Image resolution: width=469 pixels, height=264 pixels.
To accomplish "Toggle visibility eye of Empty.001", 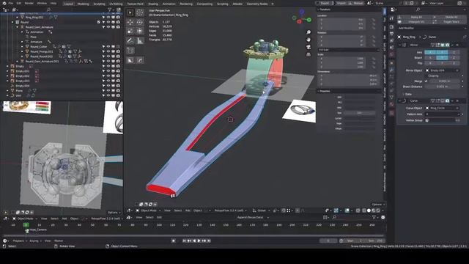I will click(108, 71).
